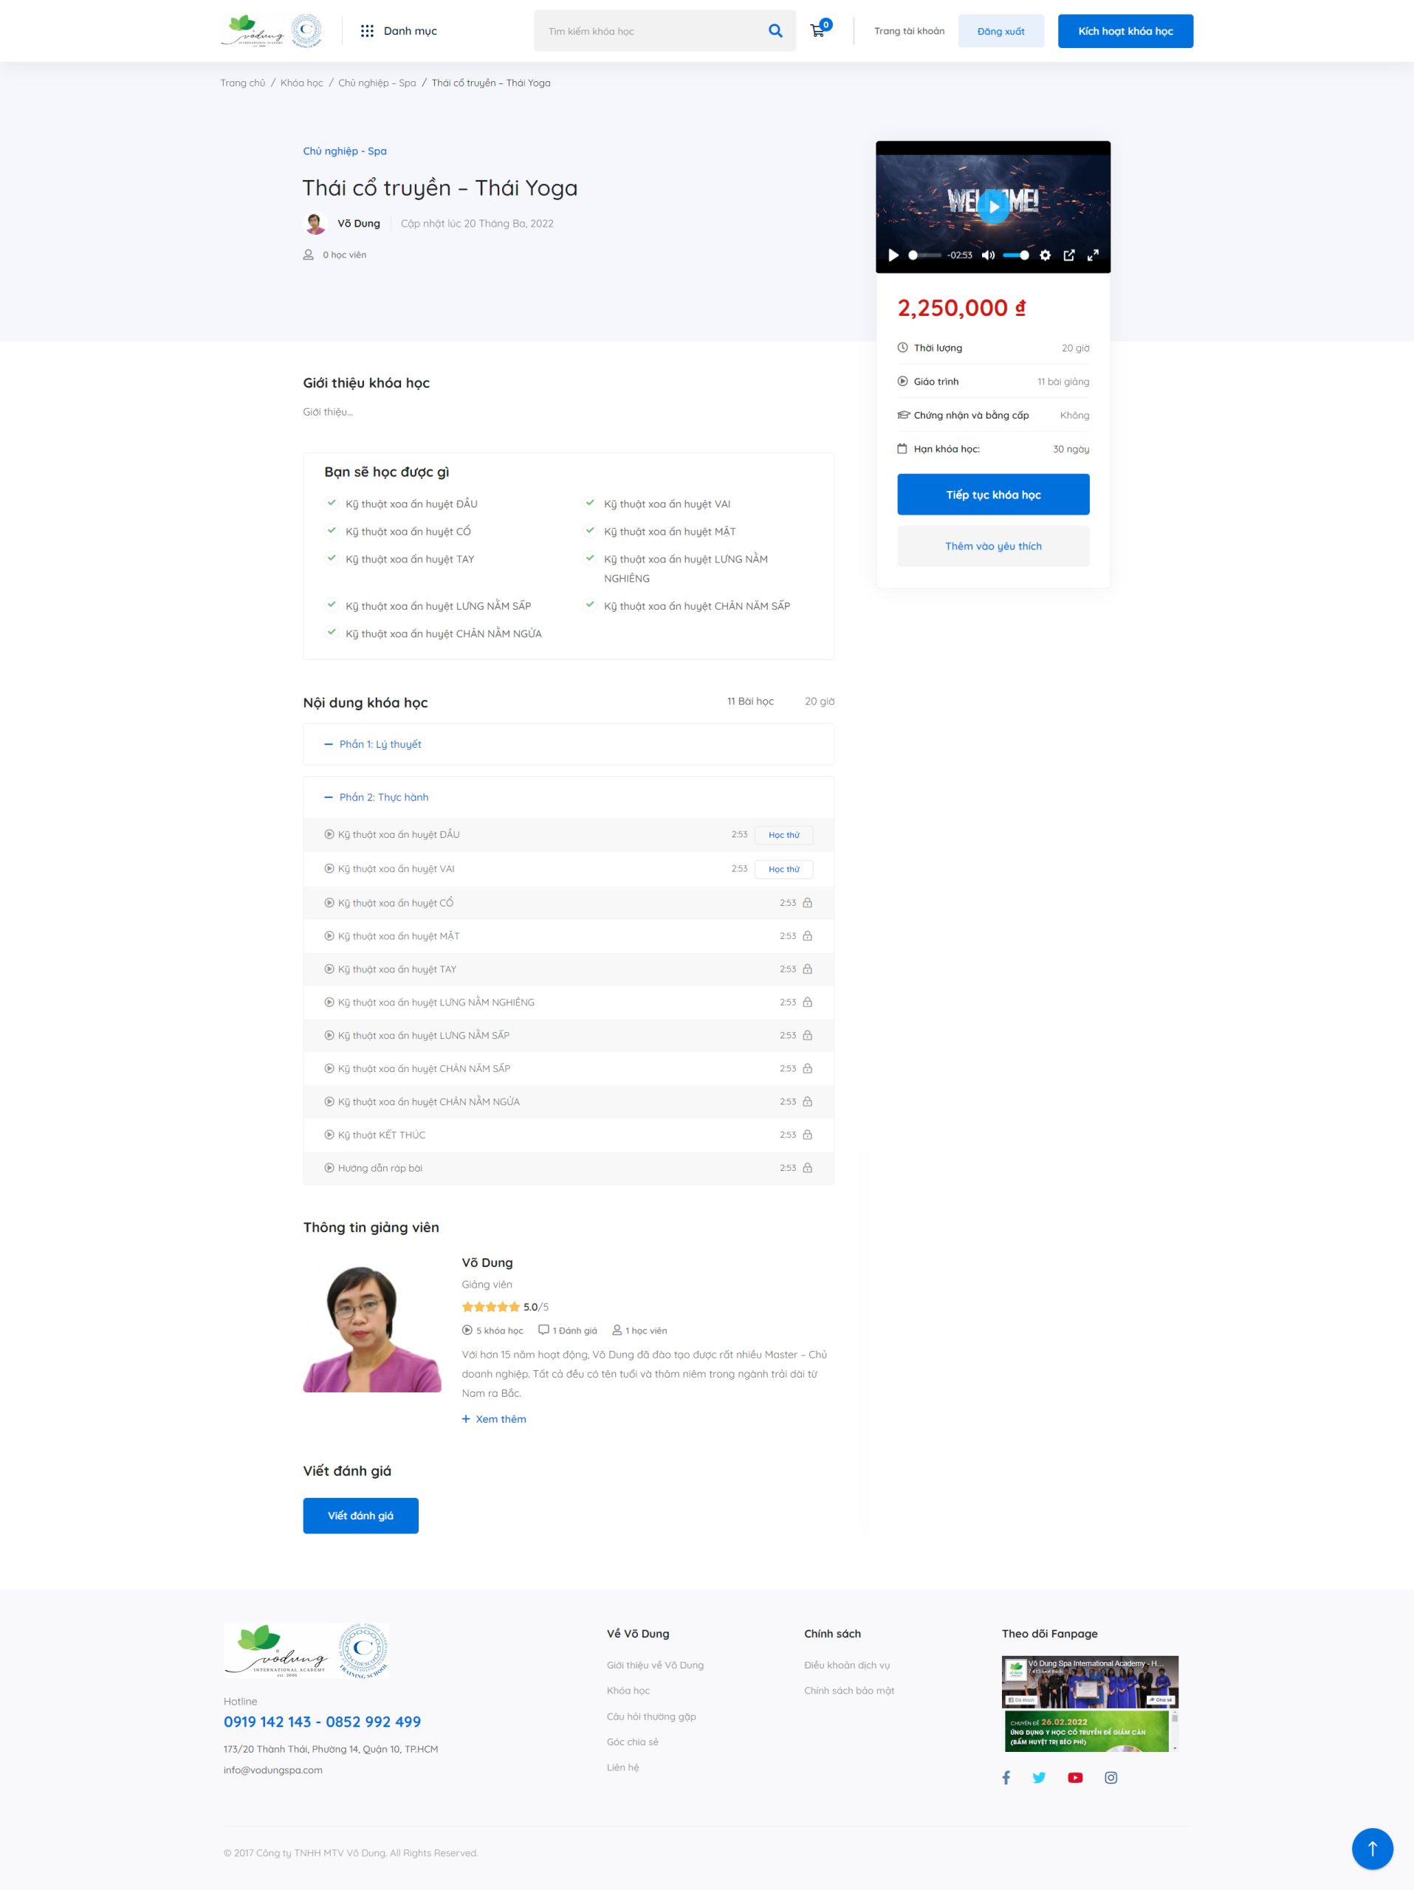Viewport: 1414px width, 1890px height.
Task: Open video in picture-in-picture popout
Action: (x=1068, y=255)
